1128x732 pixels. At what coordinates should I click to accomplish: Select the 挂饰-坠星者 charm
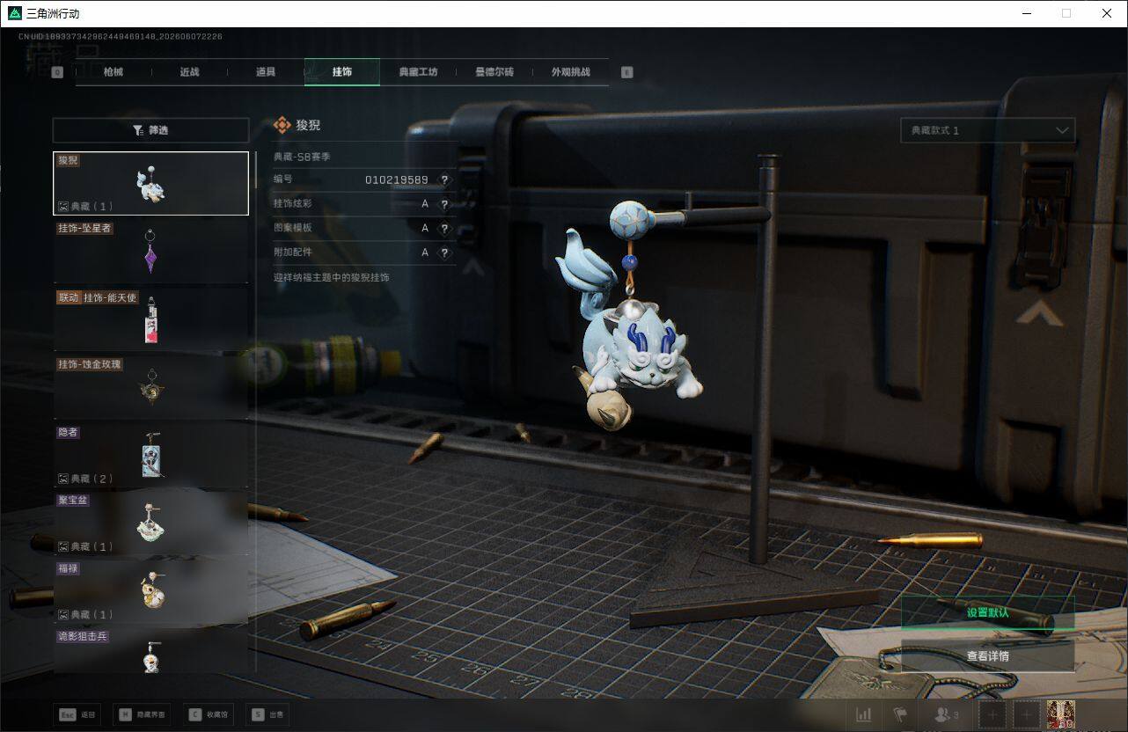point(150,252)
